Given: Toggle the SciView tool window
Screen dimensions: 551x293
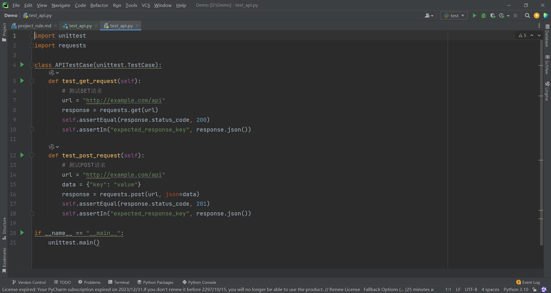Looking at the screenshot, I should (547, 65).
